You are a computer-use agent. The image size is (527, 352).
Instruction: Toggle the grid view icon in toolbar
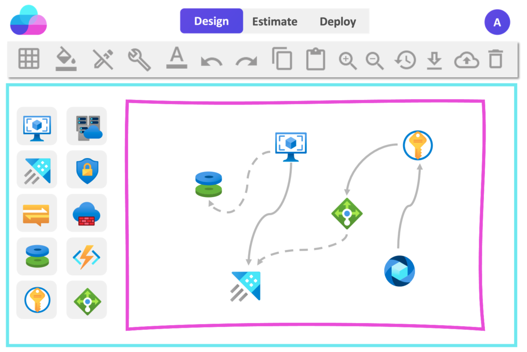tap(29, 59)
